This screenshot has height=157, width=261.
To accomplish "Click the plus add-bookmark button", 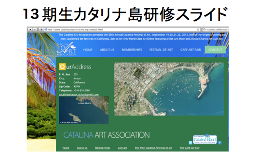I will [41, 30].
